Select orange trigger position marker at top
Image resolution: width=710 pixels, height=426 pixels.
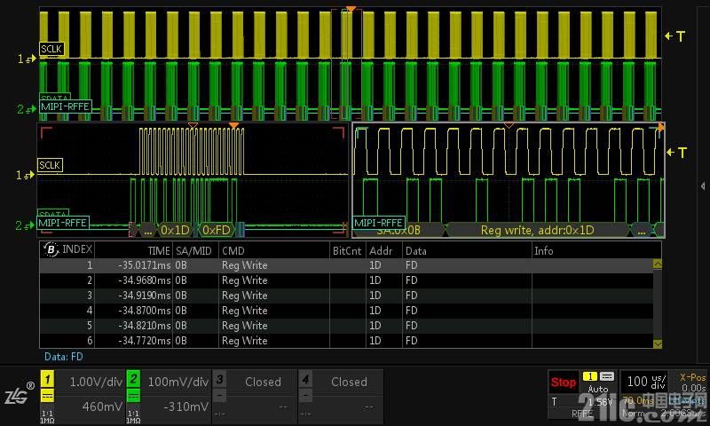coord(351,9)
